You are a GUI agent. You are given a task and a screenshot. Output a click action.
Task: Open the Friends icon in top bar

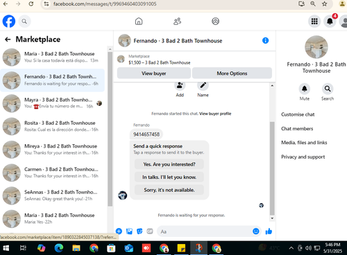tap(177, 21)
